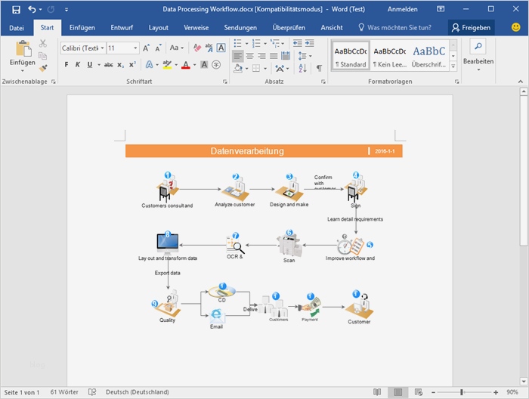
Task: Toggle italic formatting (K)
Action: [x=78, y=65]
